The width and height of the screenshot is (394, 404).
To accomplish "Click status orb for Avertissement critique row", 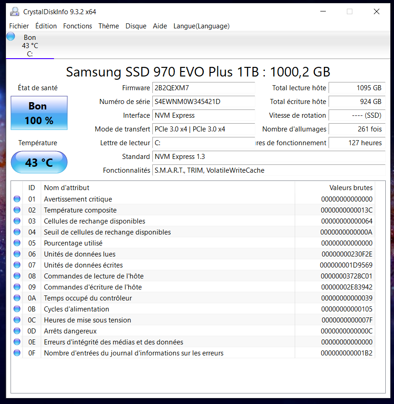I will pos(17,199).
